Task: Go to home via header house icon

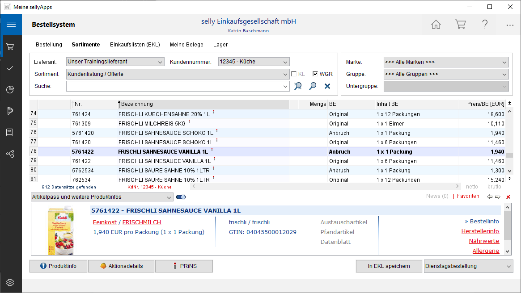Action: (436, 24)
